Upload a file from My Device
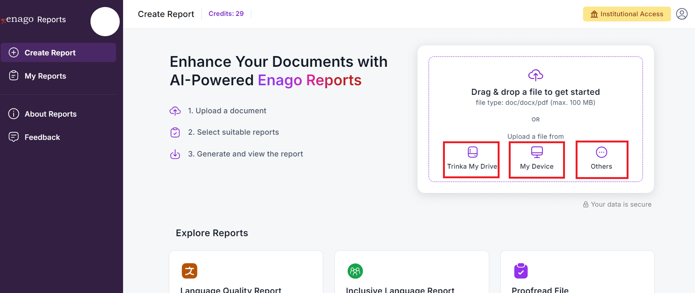 click(x=536, y=159)
